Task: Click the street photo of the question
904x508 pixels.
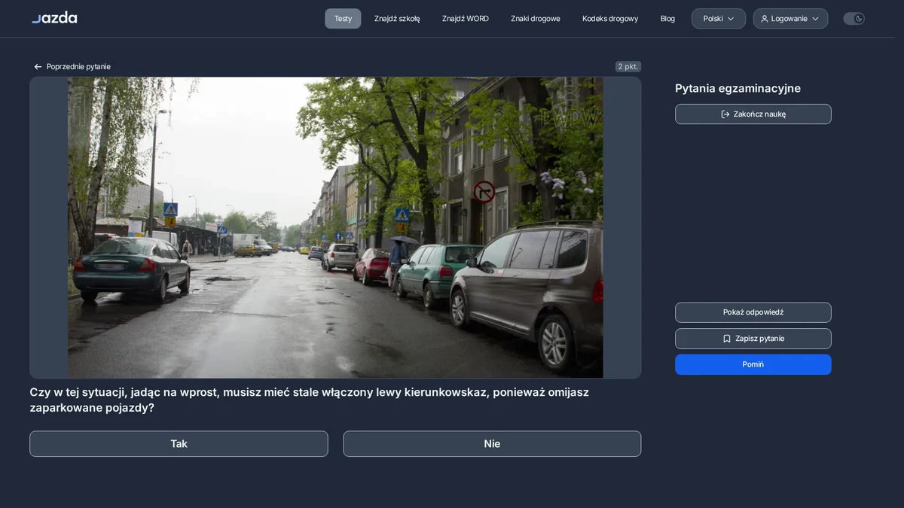Action: [335, 227]
